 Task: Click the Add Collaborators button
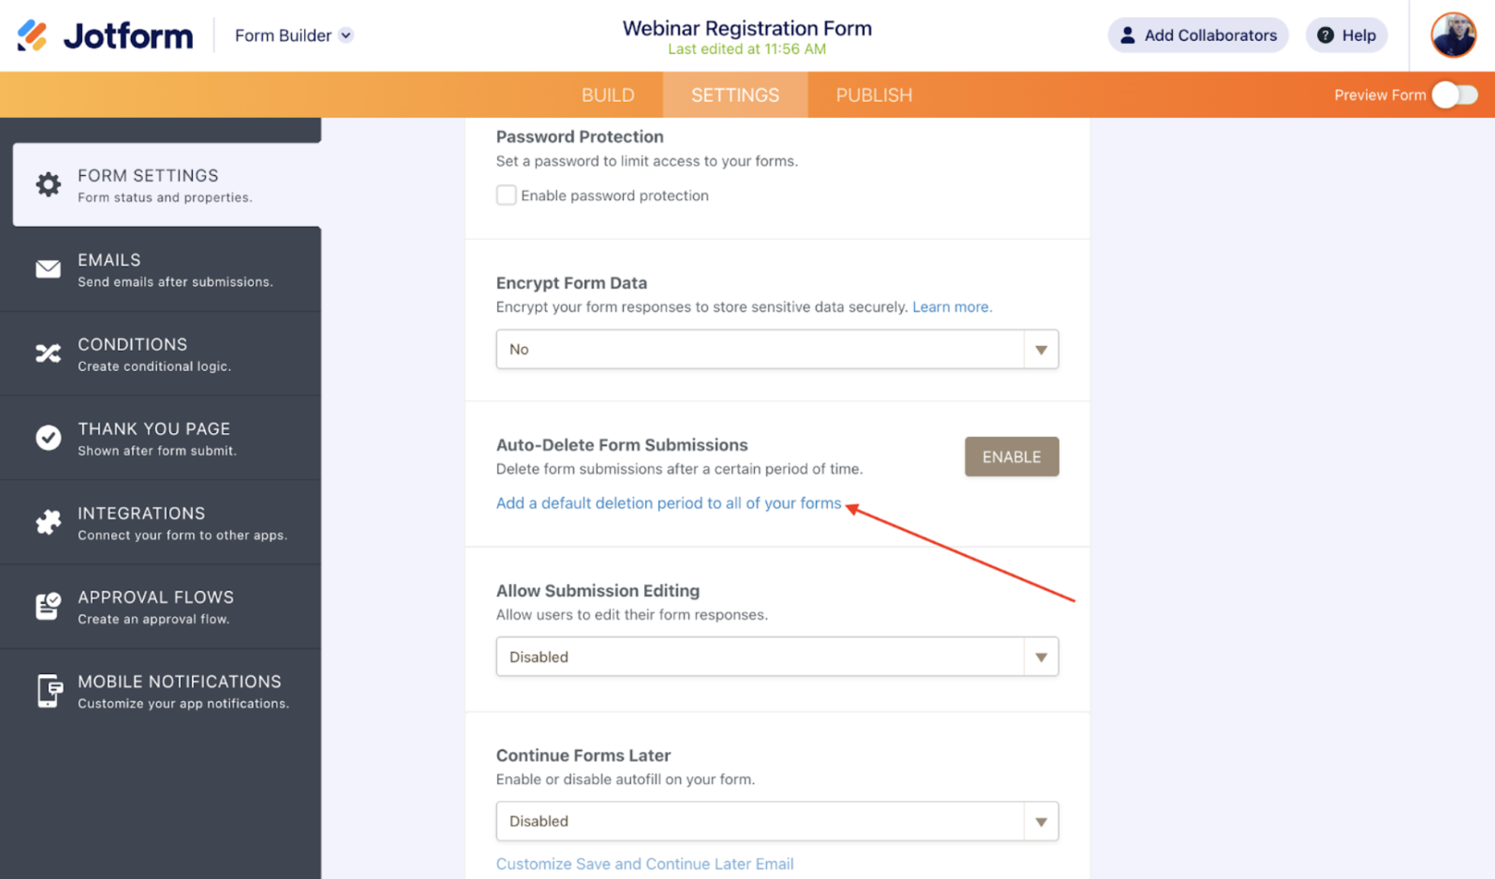coord(1197,35)
